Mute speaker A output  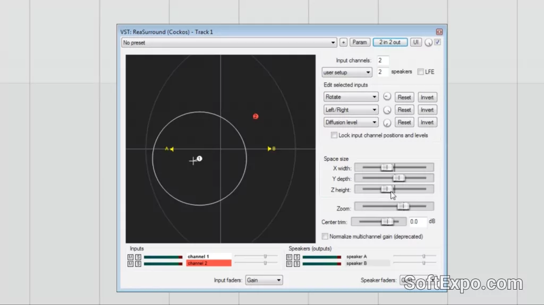pyautogui.click(x=289, y=257)
